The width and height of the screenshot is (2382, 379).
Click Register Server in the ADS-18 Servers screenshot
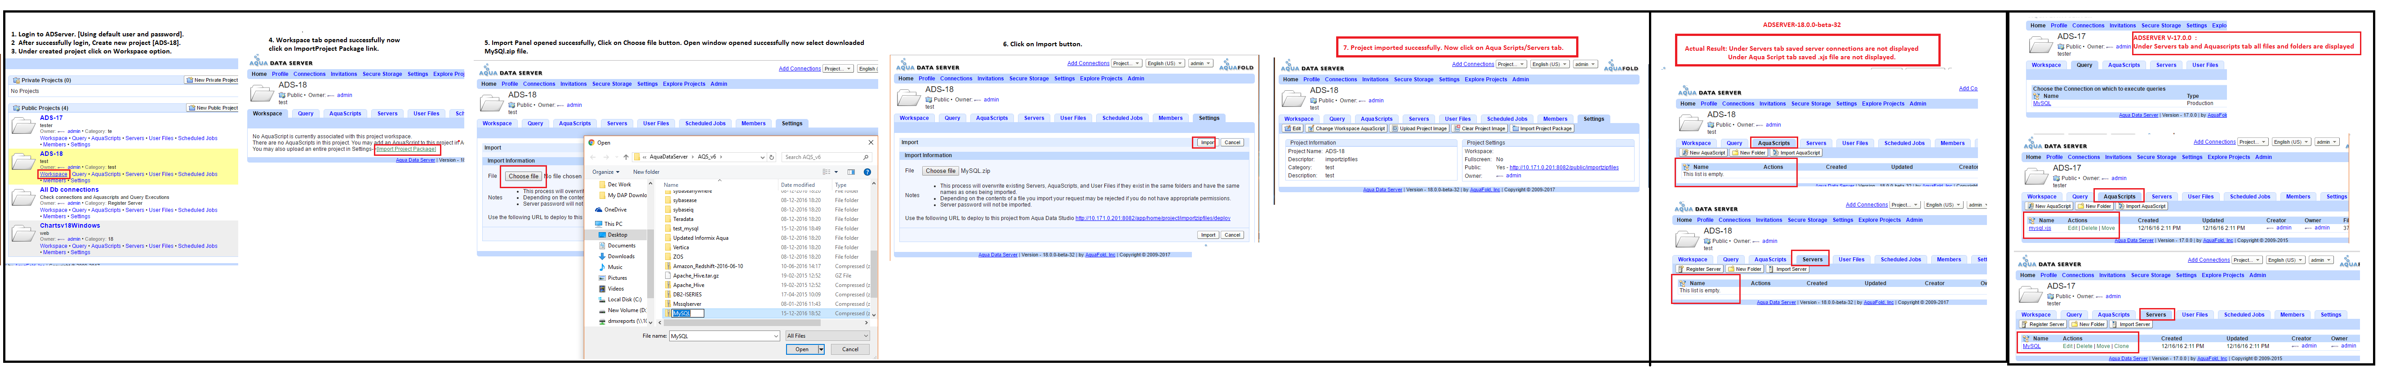click(1701, 269)
